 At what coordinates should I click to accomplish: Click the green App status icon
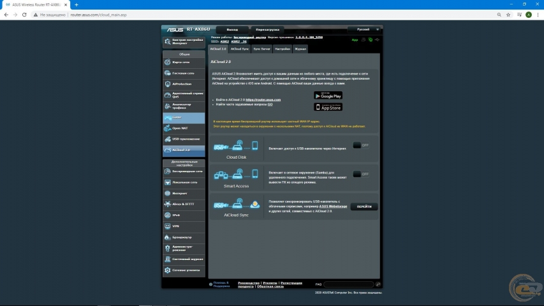pos(355,40)
